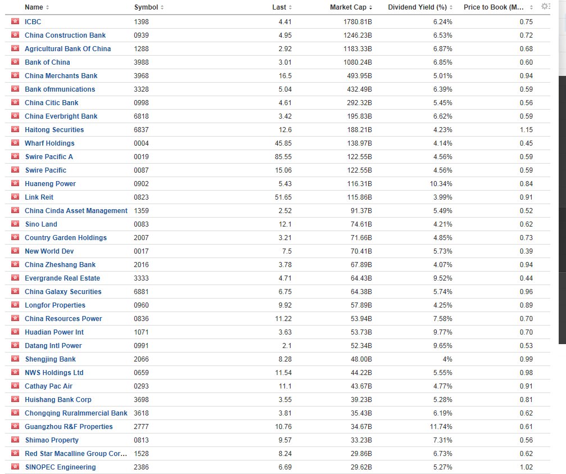Click the flag icon beside Sino Land
The height and width of the screenshot is (474, 566).
[15, 224]
